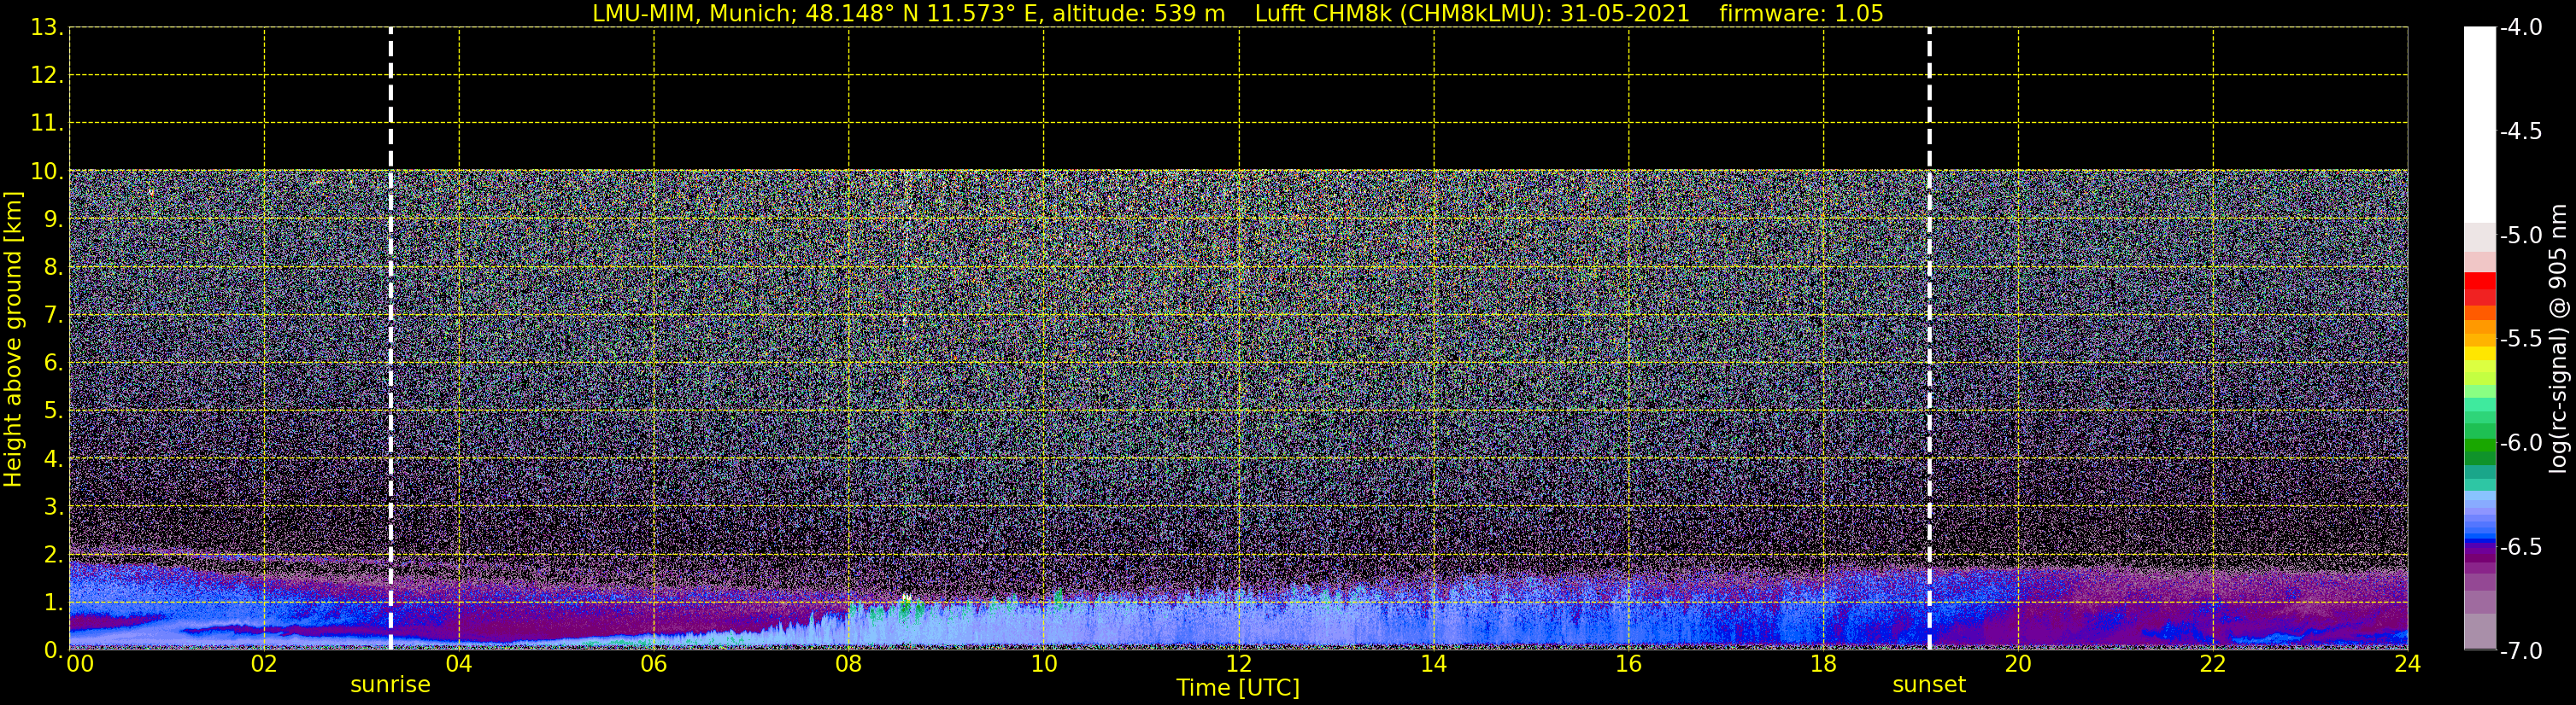Click the time axis tick label "22"
2576x705 pixels.
click(2213, 664)
